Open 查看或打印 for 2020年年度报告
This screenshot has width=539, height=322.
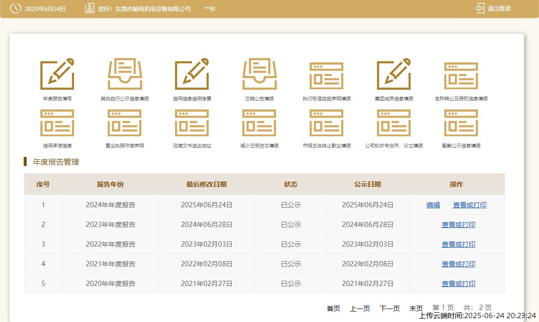point(459,284)
